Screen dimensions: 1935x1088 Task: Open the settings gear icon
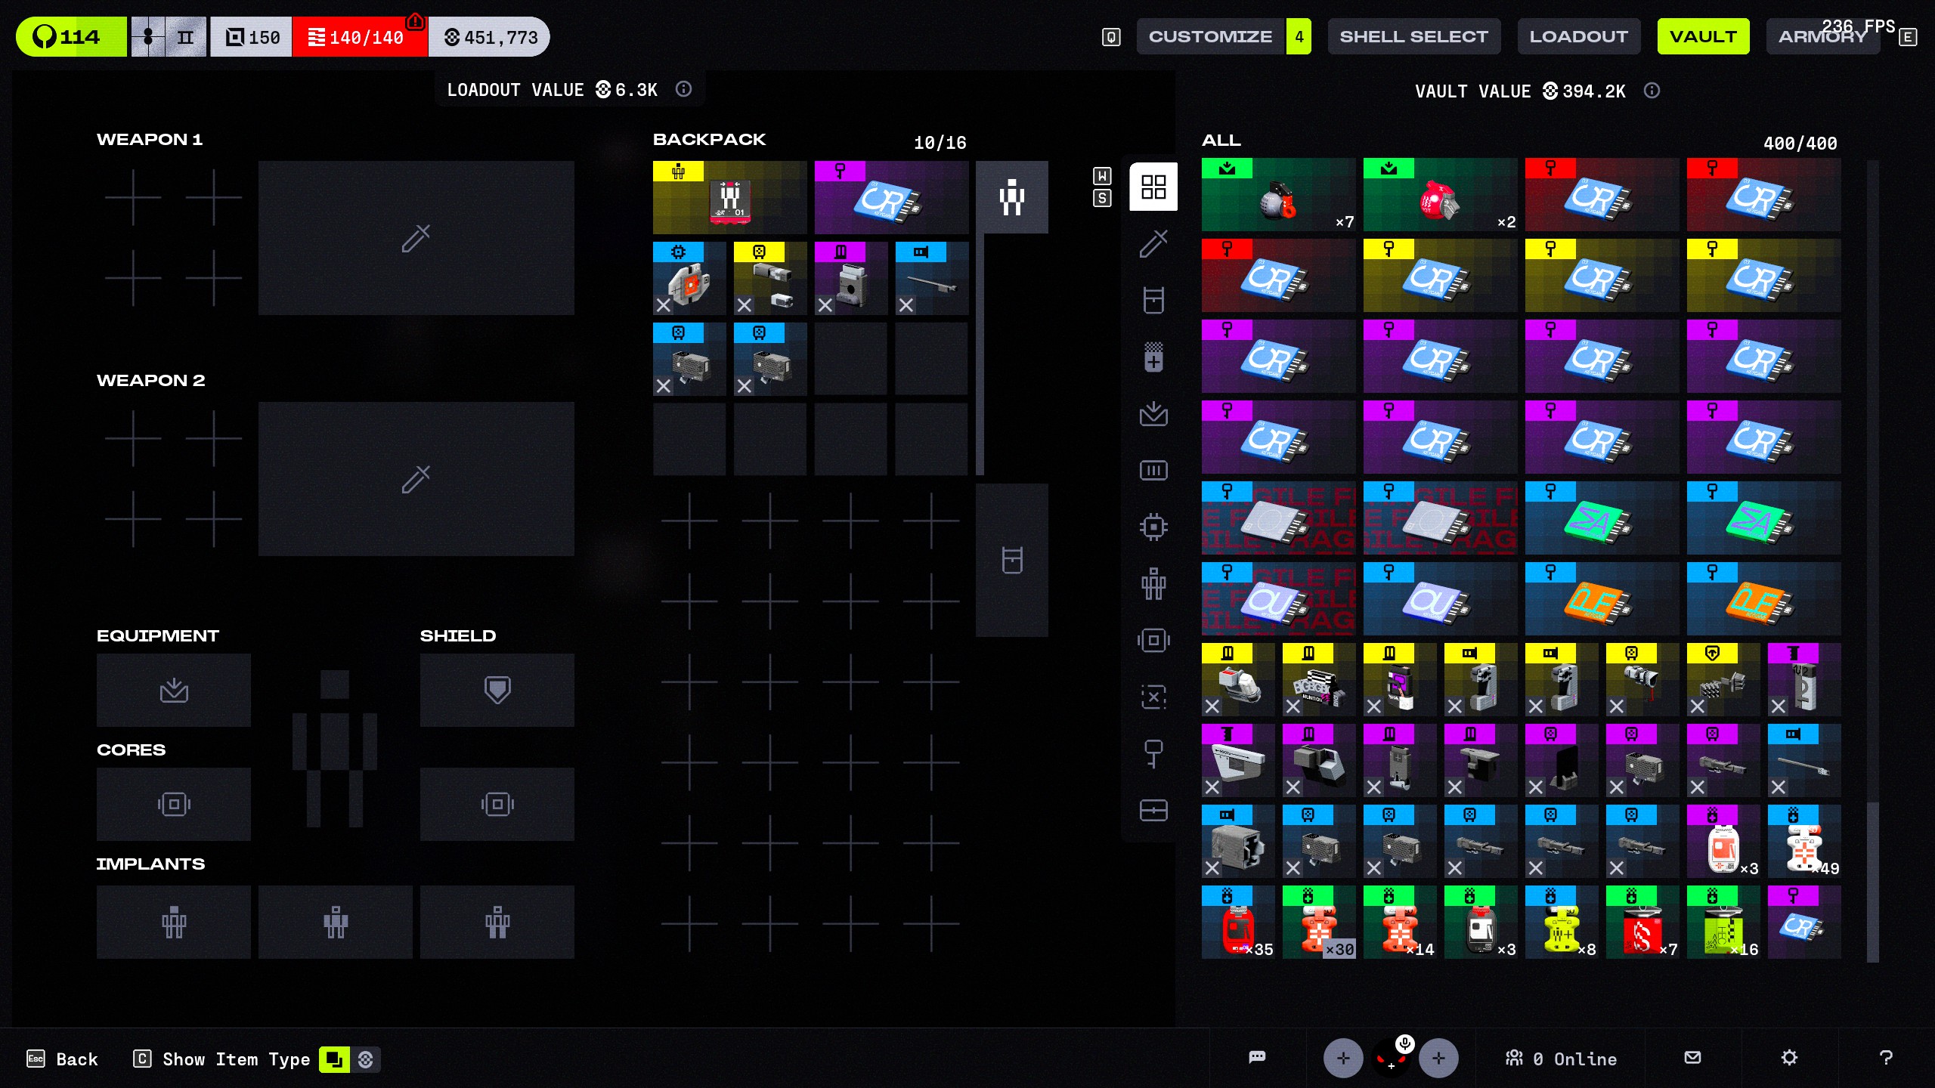(1789, 1058)
